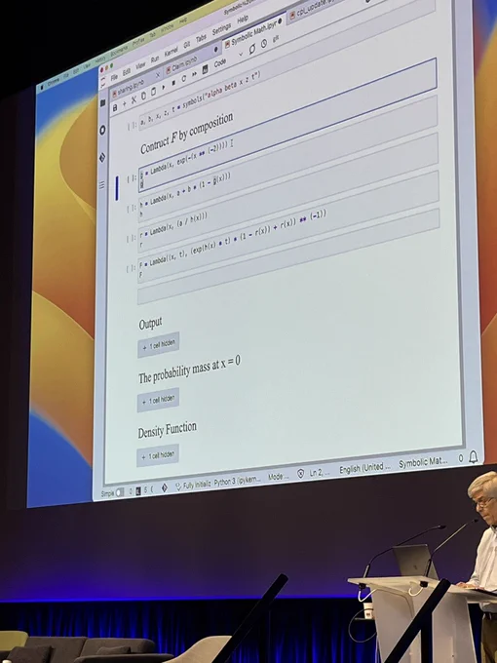Click Fully Initialized status item

(193, 486)
